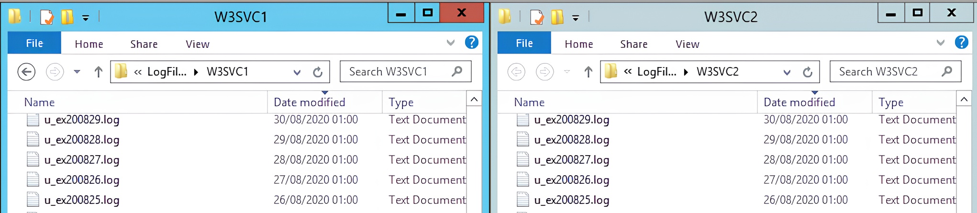Select u_ex200825.log in W3SVC1 window
The height and width of the screenshot is (213, 977).
click(82, 200)
